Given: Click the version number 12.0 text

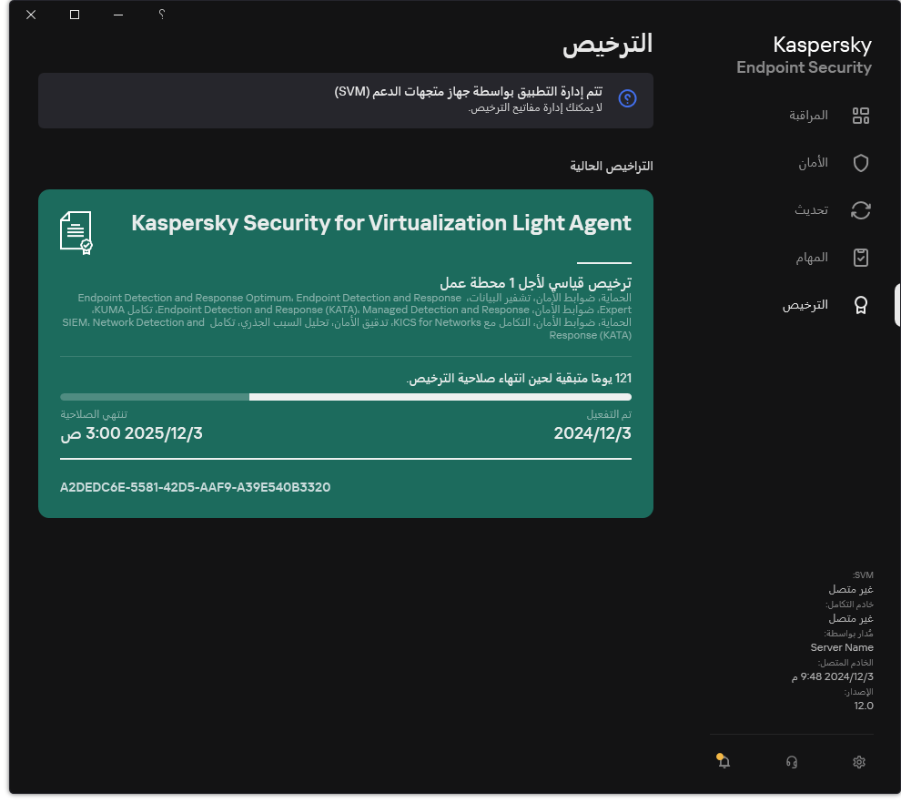Looking at the screenshot, I should tap(863, 706).
